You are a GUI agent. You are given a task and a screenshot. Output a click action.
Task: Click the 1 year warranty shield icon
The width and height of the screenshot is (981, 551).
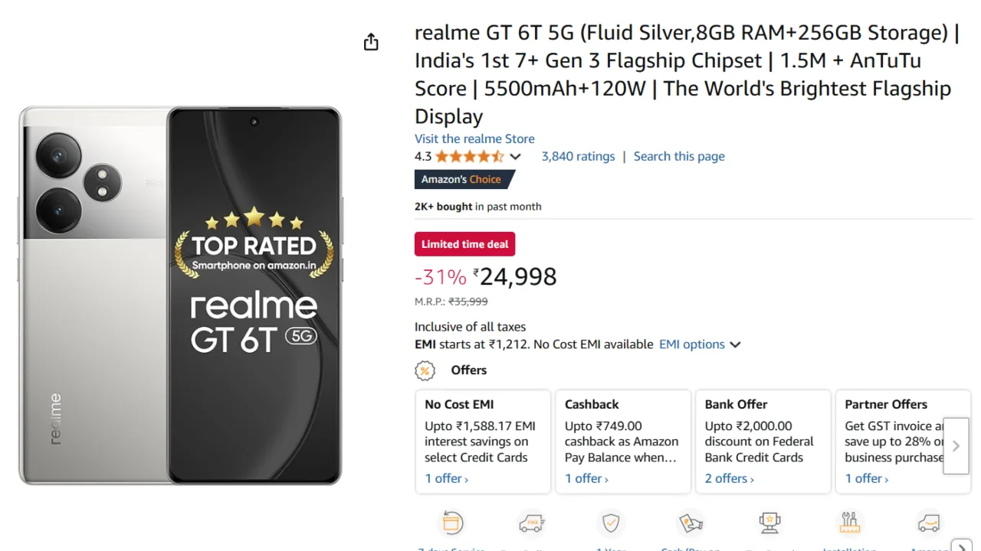(x=611, y=523)
